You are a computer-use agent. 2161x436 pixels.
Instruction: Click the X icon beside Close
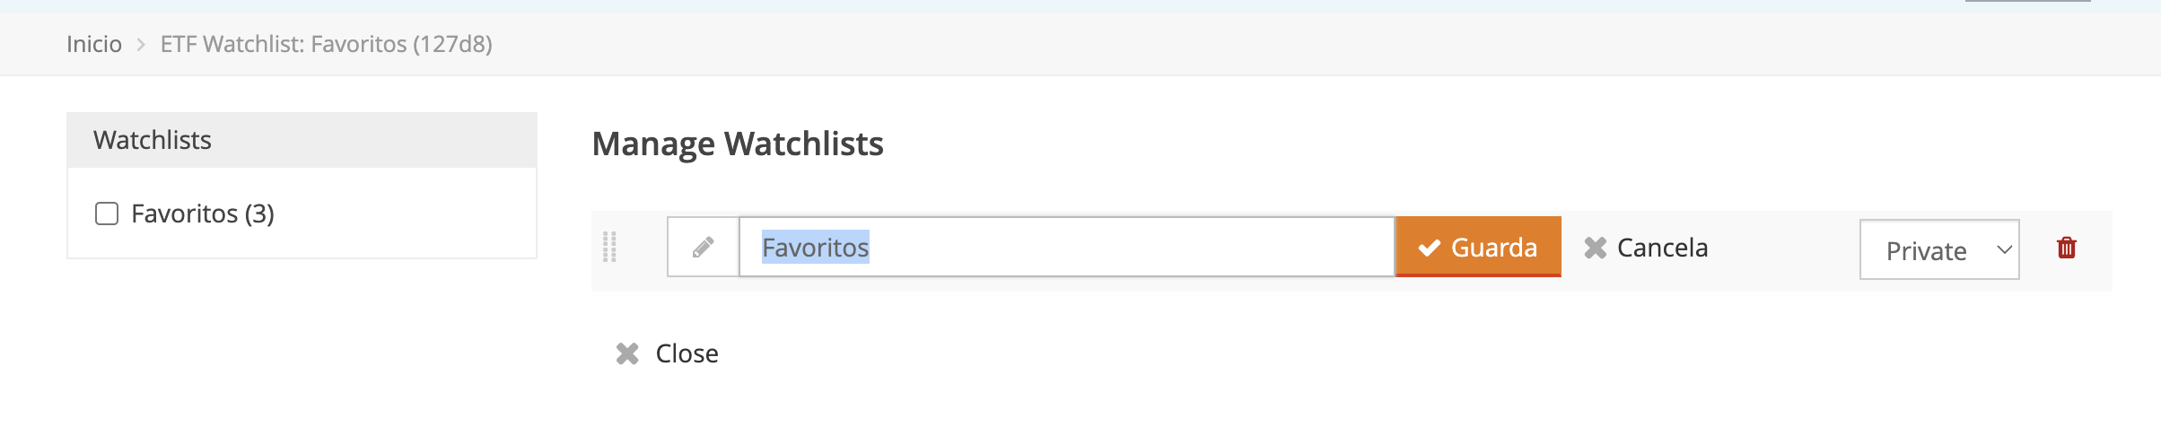[627, 353]
